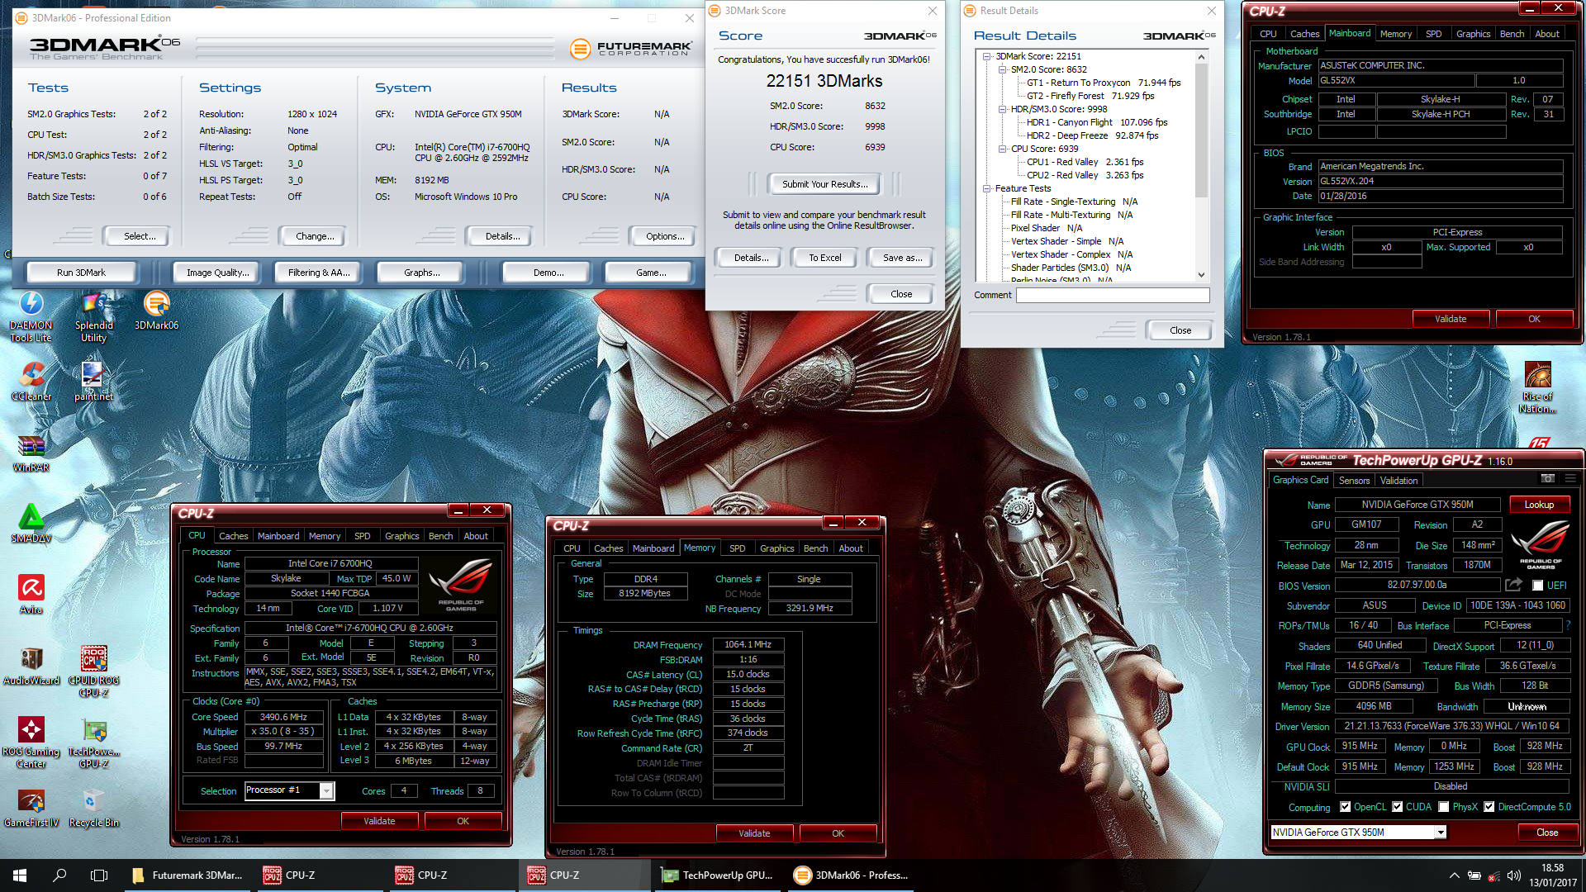Image resolution: width=1586 pixels, height=892 pixels.
Task: Select GT1 - Return To Proxycon result row
Action: coord(1103,83)
